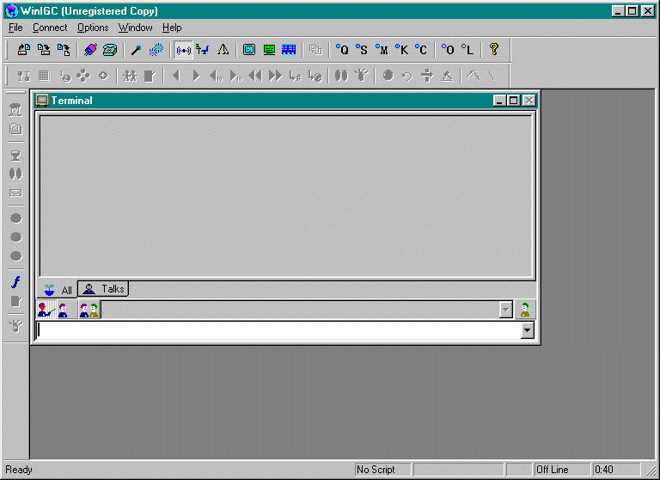Click the L button in the toolbar
The image size is (660, 480).
pyautogui.click(x=467, y=50)
